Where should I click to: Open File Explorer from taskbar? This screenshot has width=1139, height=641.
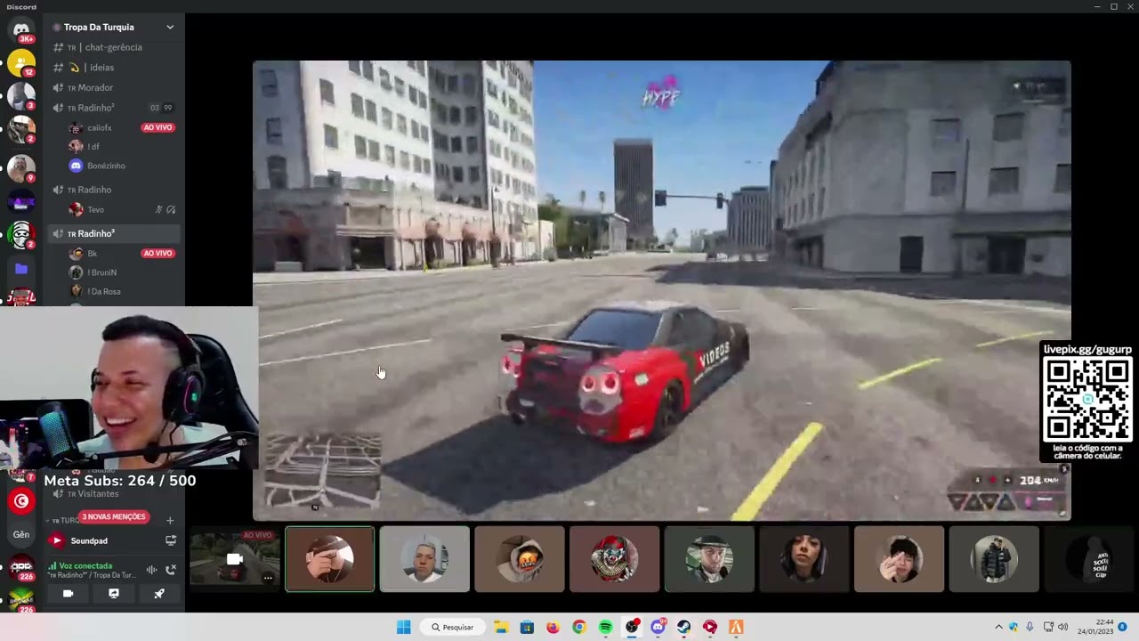click(x=501, y=627)
